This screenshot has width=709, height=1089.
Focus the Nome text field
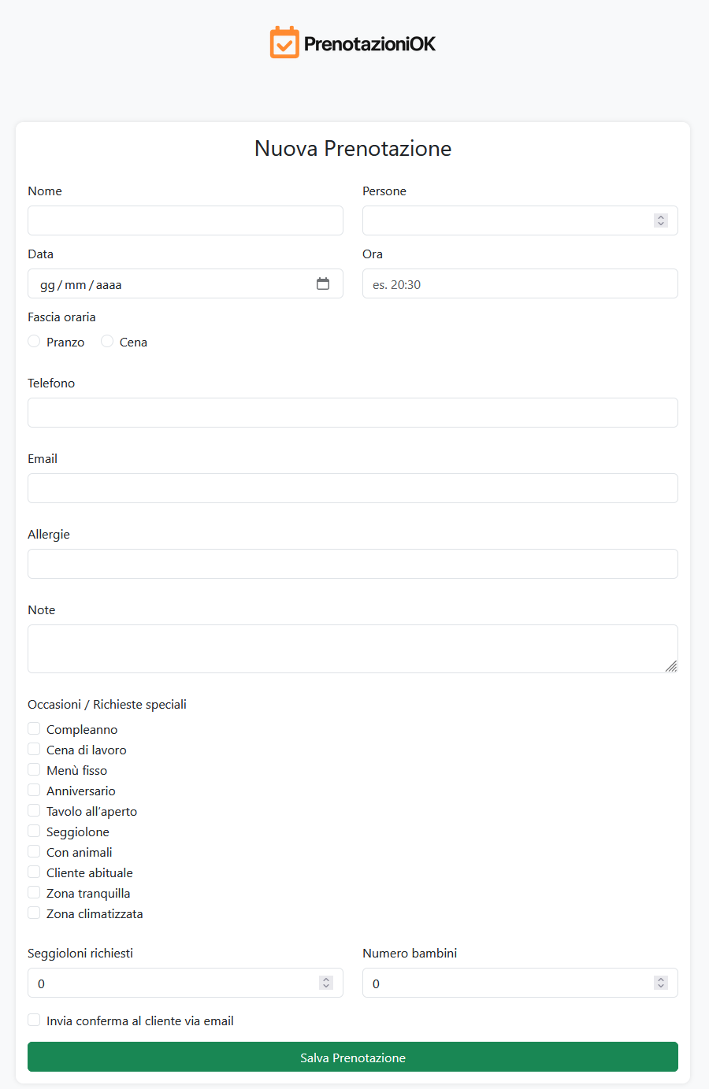click(185, 220)
